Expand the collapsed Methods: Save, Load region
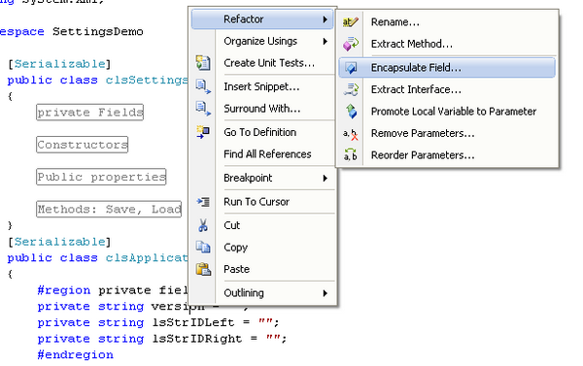 109,209
